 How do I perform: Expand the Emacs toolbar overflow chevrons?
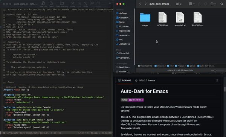pos(110,3)
